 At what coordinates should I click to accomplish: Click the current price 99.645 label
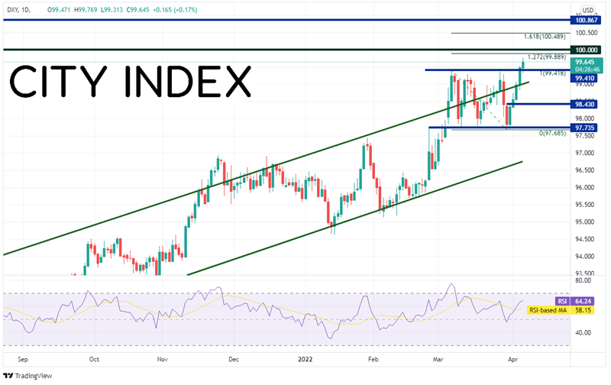pos(585,63)
